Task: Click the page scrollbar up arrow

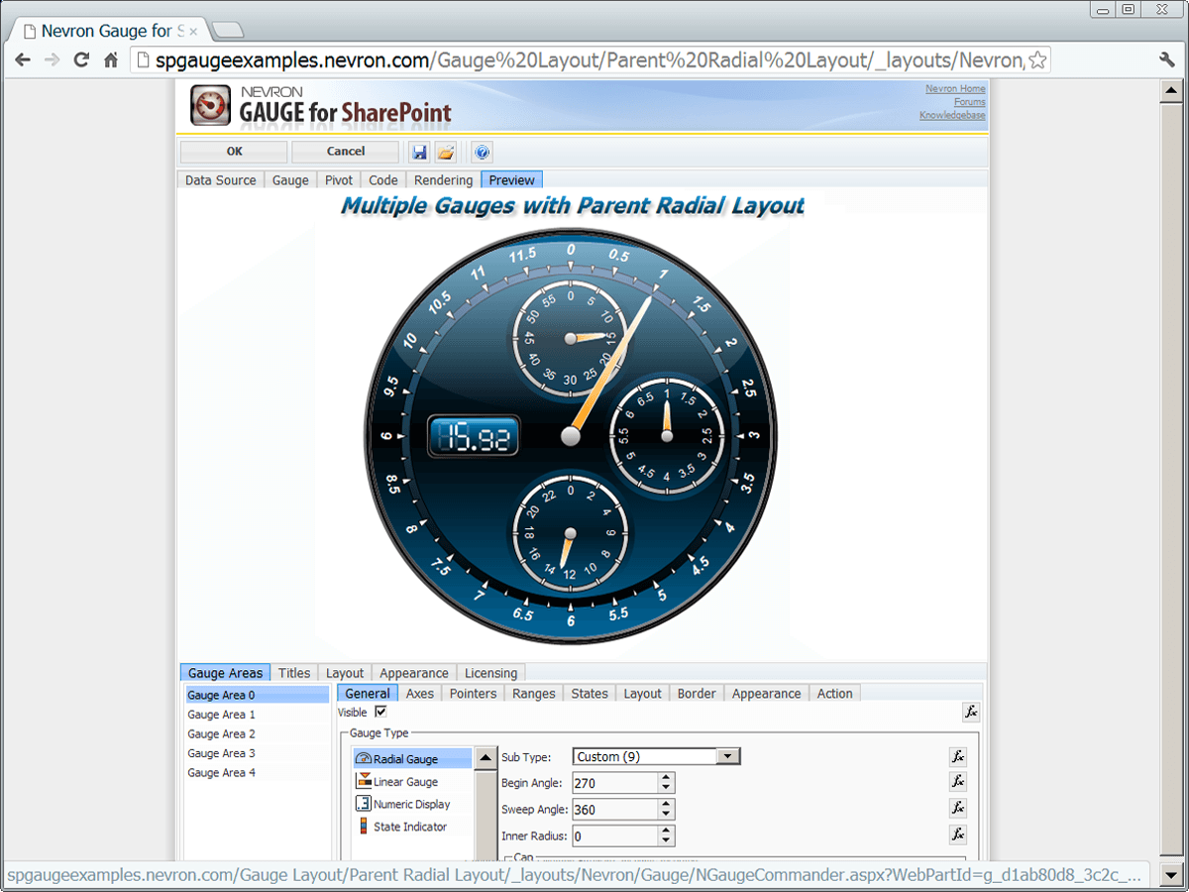Action: 1171,91
